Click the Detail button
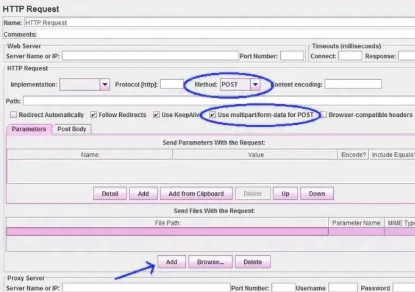 point(110,194)
